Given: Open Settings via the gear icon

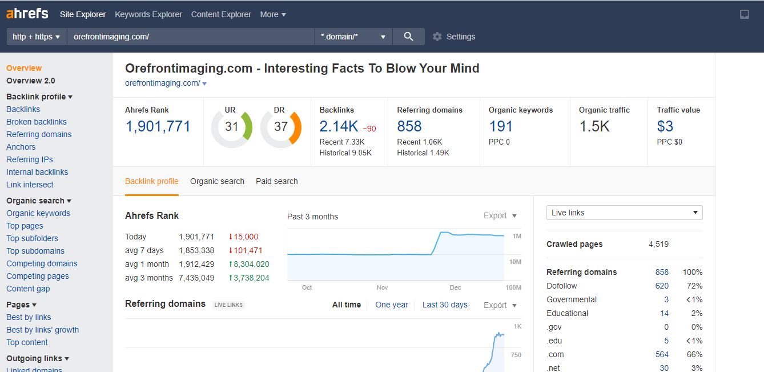Looking at the screenshot, I should (437, 37).
